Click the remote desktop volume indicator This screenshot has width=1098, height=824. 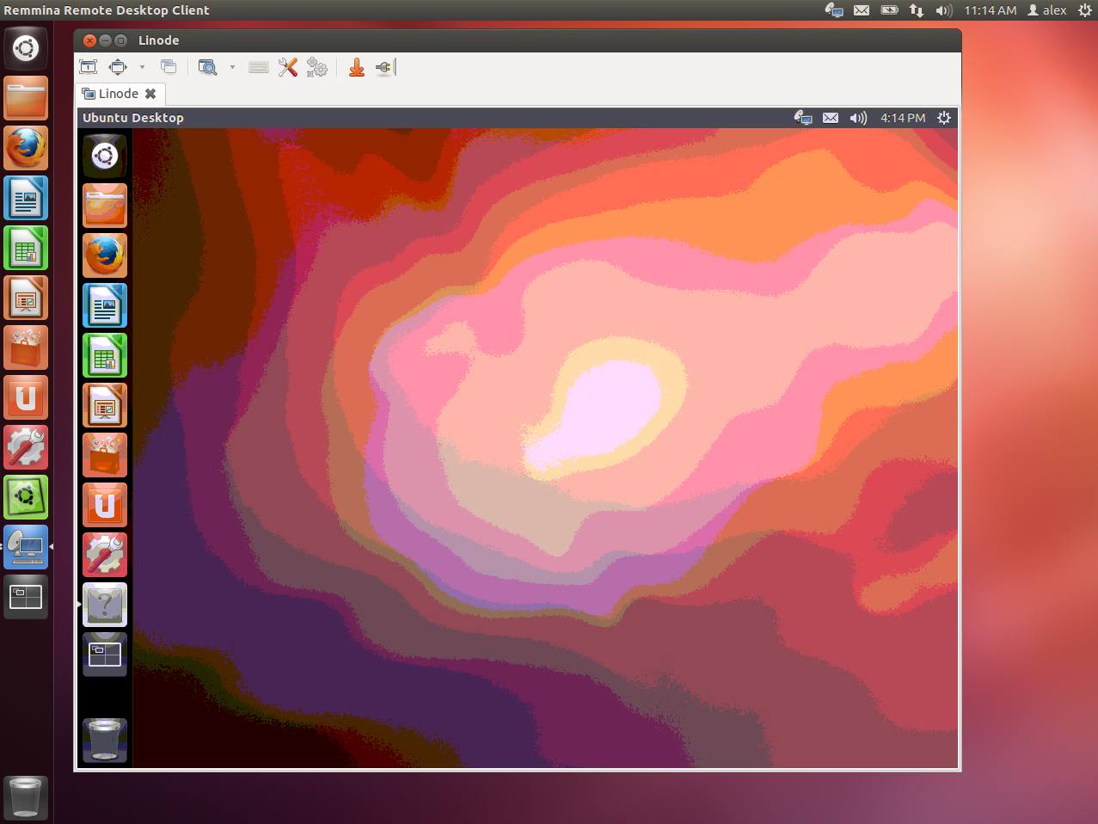click(858, 118)
